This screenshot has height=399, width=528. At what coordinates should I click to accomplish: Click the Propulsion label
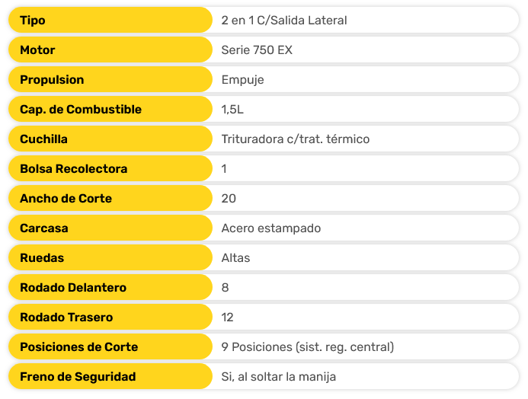tap(52, 80)
